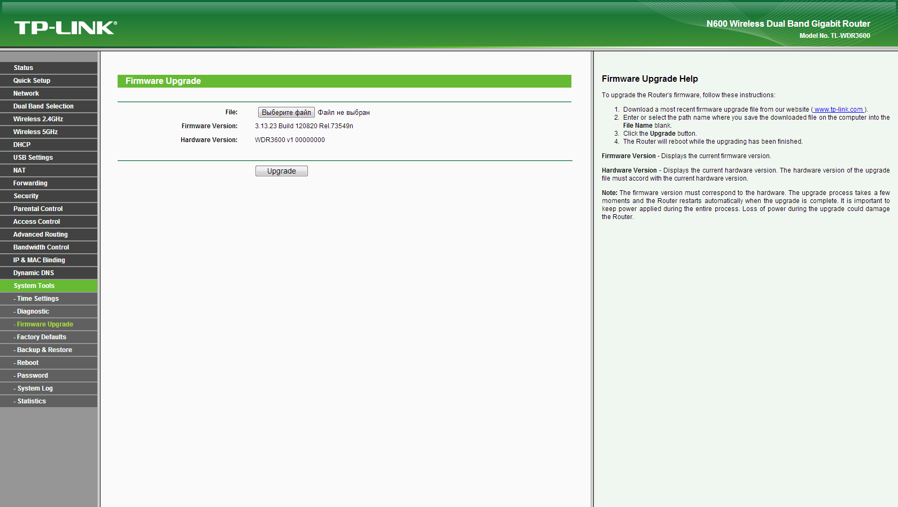Viewport: 898px width, 507px height.
Task: Open Advanced Routing menu
Action: (x=49, y=235)
